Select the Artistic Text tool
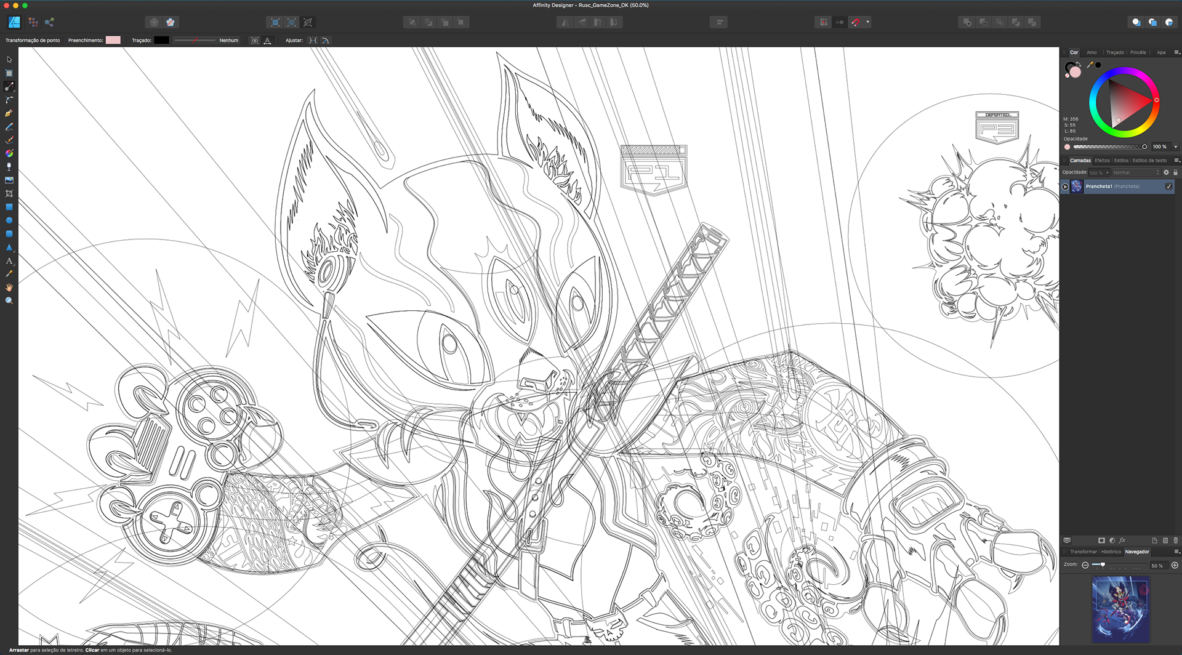This screenshot has width=1182, height=655. (x=9, y=261)
